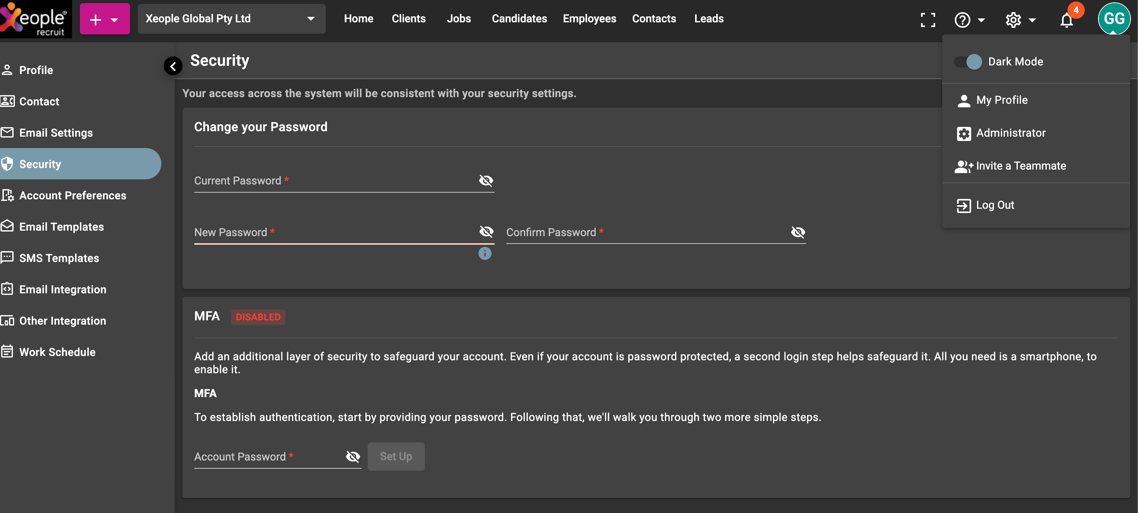Expand the Xeople Global Pty Ltd dropdown

[231, 19]
